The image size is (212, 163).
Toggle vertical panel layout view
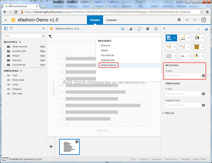[x=6, y=29]
